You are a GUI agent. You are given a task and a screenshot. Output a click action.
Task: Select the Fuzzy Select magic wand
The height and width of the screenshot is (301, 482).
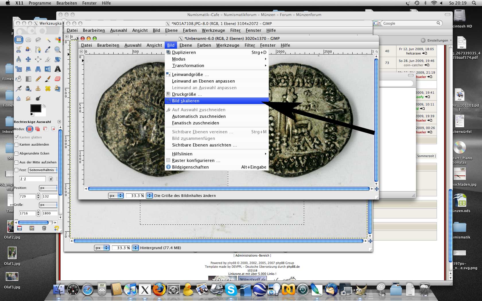(48, 40)
